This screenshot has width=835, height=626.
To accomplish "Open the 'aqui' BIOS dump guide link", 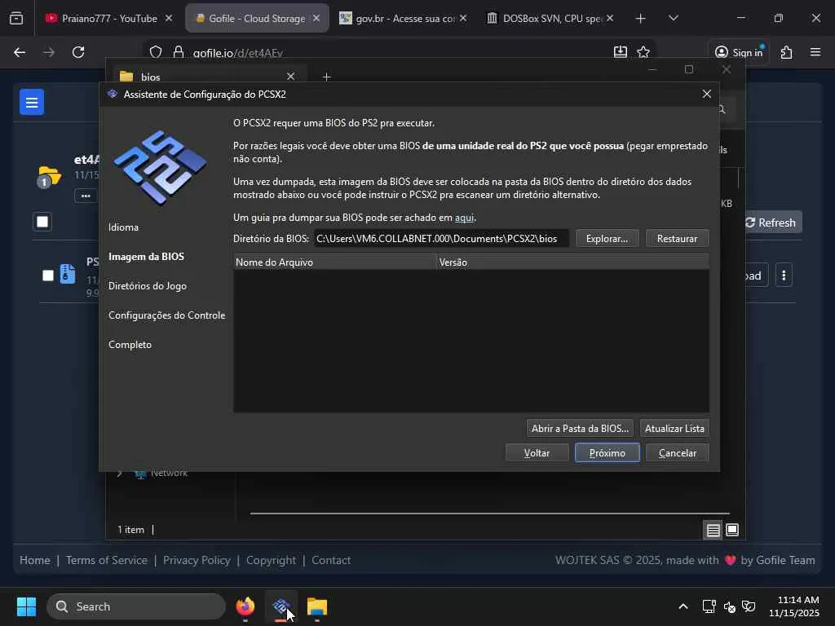I will 464,217.
